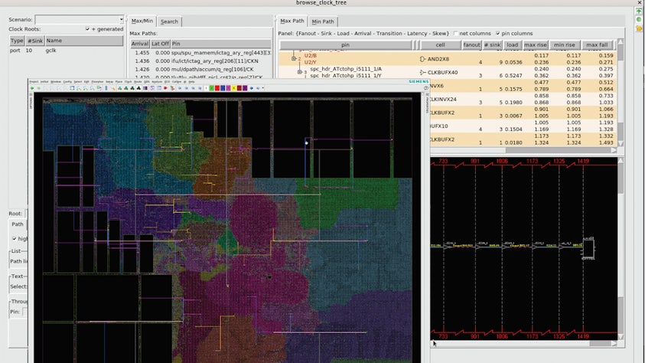The image size is (645, 363).
Task: Select the max path with arrival 1.455
Action: pyautogui.click(x=200, y=53)
